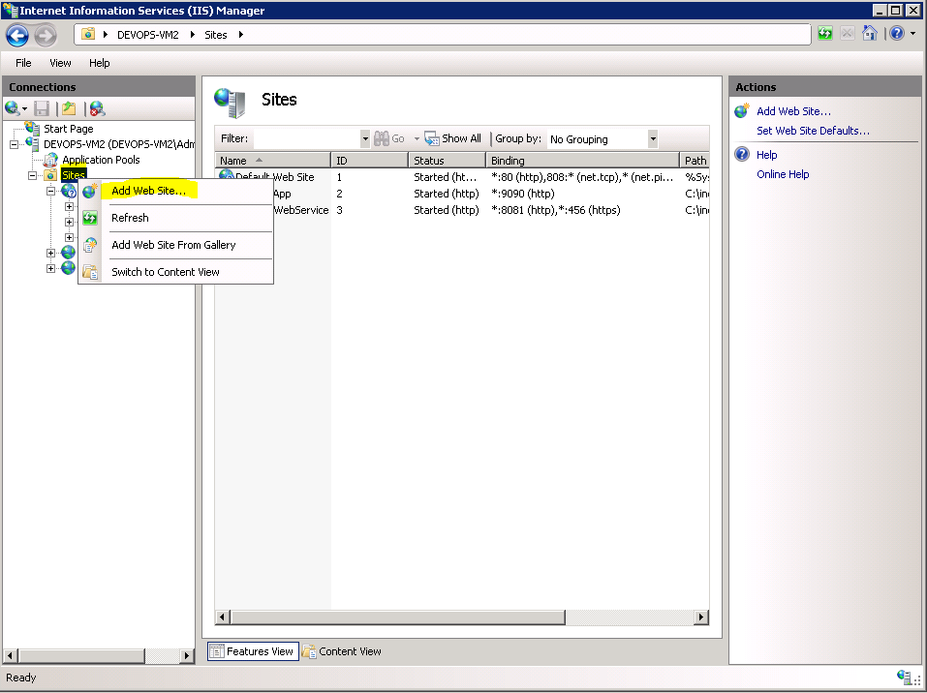Click the Show All button
This screenshot has width=927, height=693.
pyautogui.click(x=453, y=138)
